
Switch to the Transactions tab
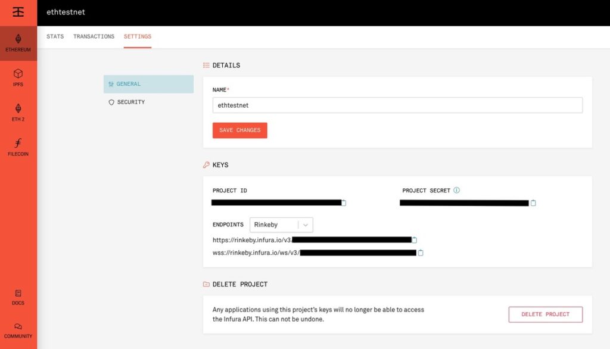click(94, 36)
